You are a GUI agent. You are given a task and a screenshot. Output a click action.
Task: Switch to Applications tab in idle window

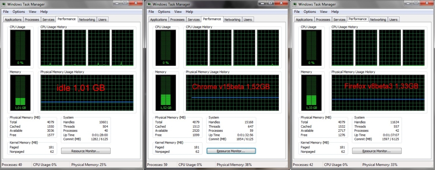coord(13,20)
